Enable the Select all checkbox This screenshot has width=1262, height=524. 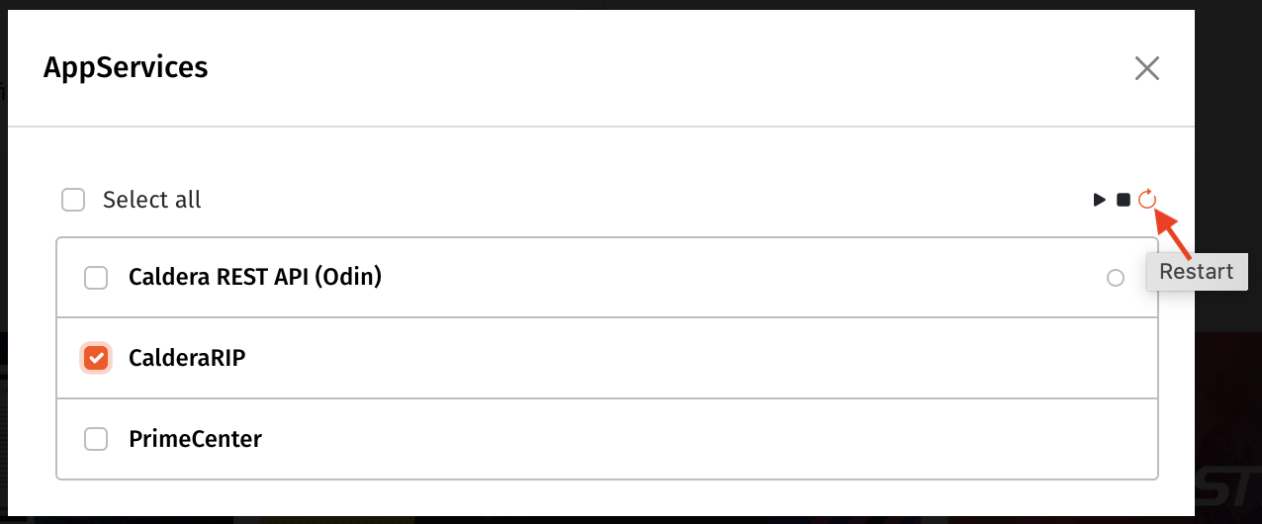pos(73,201)
